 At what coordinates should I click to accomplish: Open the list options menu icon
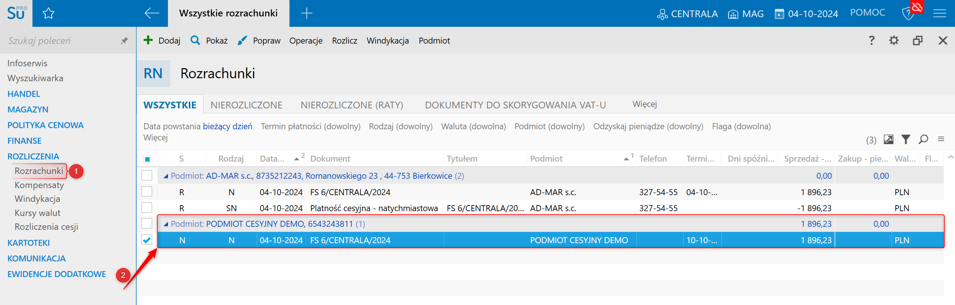[941, 139]
